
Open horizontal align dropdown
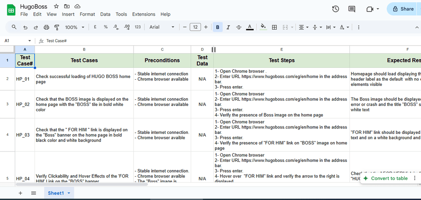click(x=304, y=27)
